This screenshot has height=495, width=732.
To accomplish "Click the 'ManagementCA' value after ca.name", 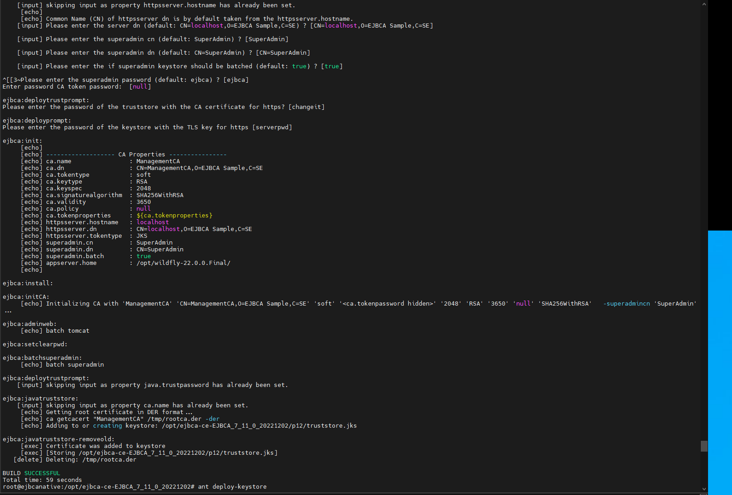I will point(158,161).
